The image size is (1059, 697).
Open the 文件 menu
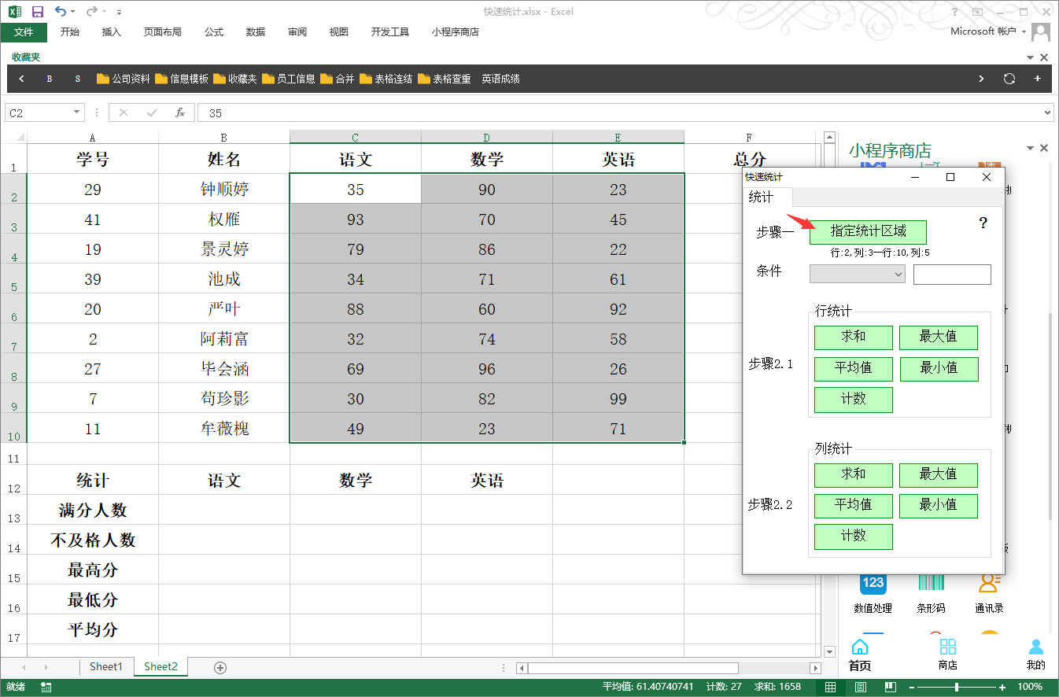coord(24,32)
